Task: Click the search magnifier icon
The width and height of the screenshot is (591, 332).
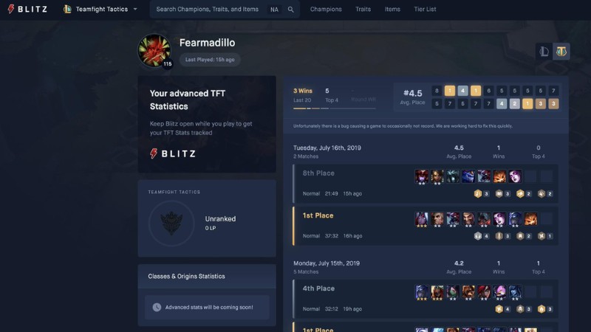Action: click(x=290, y=10)
